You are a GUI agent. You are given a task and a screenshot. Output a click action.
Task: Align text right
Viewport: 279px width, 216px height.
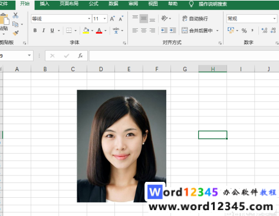pos(152,31)
